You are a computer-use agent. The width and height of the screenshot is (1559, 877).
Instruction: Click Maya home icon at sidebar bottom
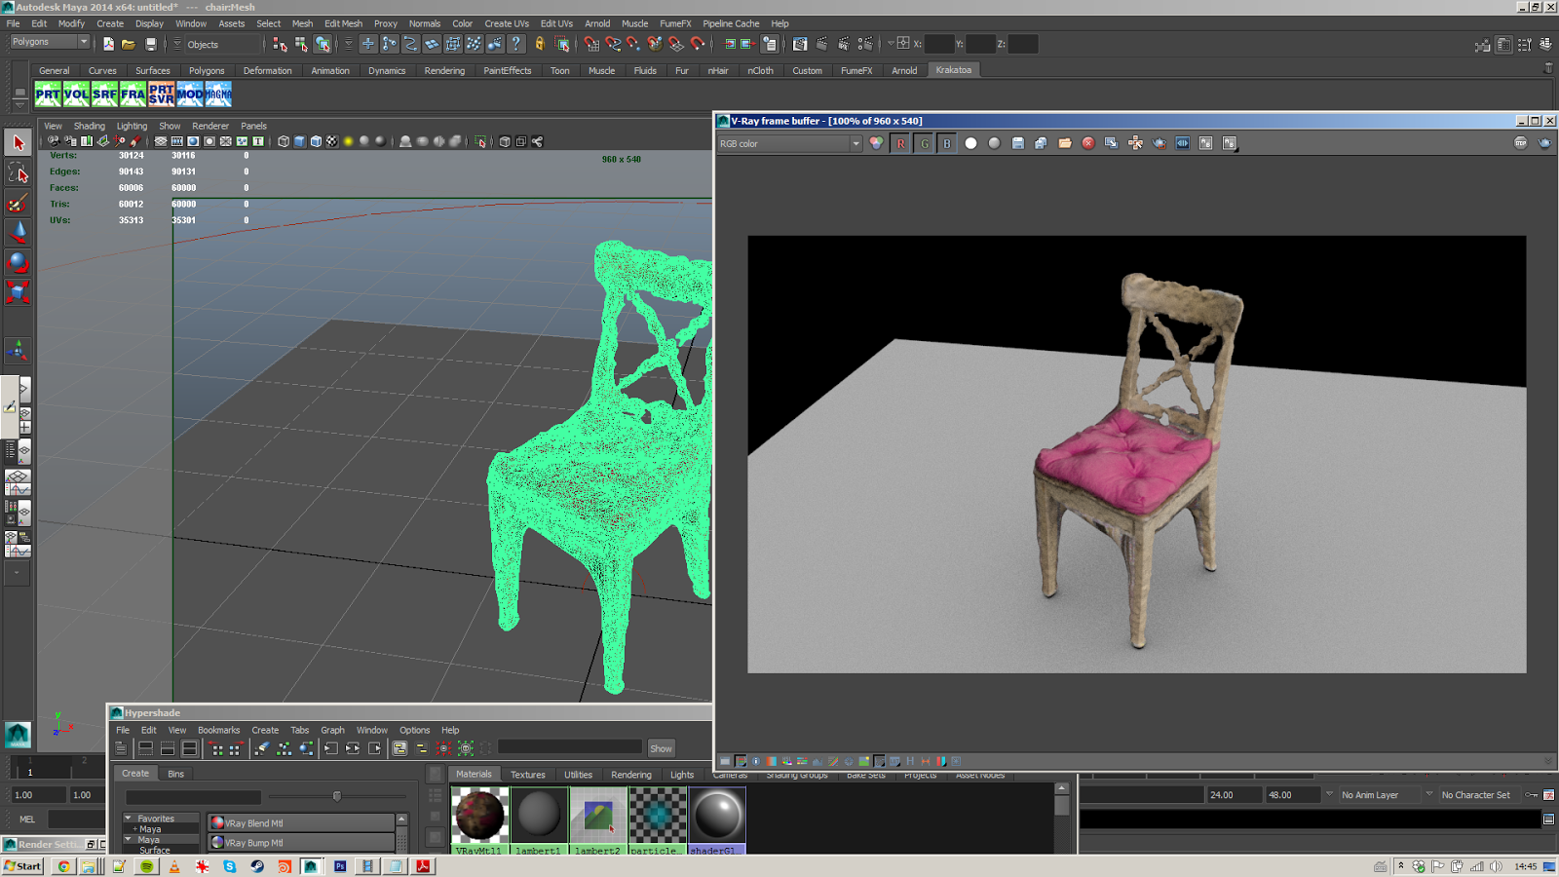click(18, 734)
